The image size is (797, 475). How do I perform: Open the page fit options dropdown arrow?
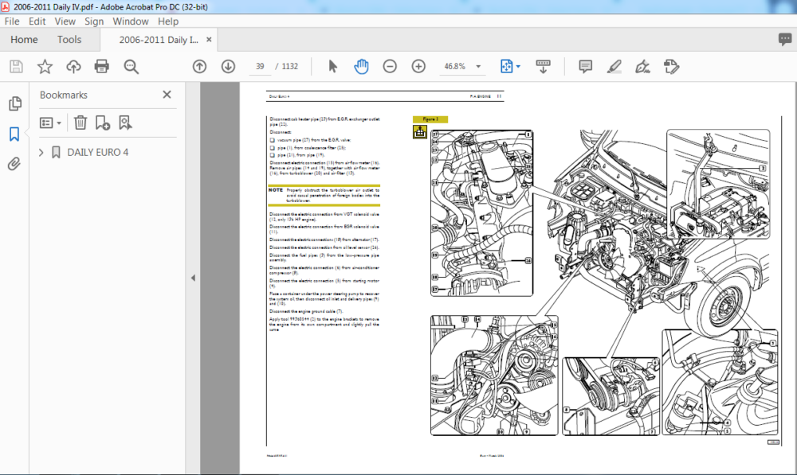click(x=519, y=67)
